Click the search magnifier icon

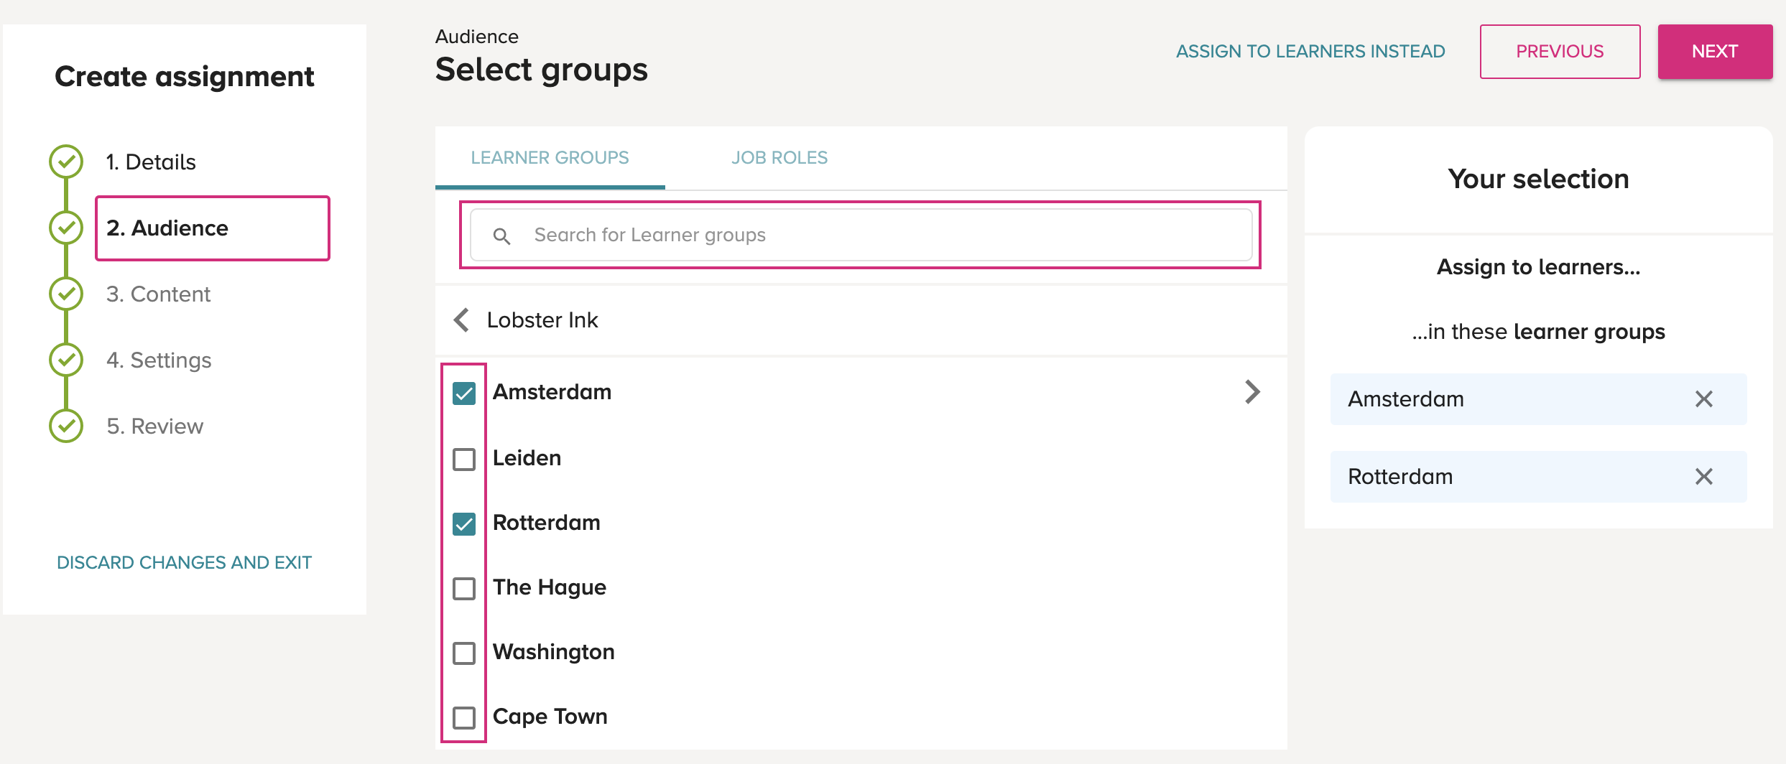[501, 236]
